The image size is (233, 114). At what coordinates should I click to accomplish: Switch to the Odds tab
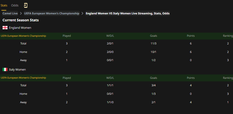[15, 5]
